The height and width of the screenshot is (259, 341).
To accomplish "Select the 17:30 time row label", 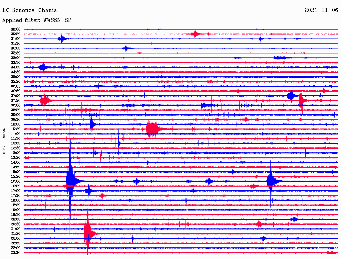I will click(x=16, y=196).
